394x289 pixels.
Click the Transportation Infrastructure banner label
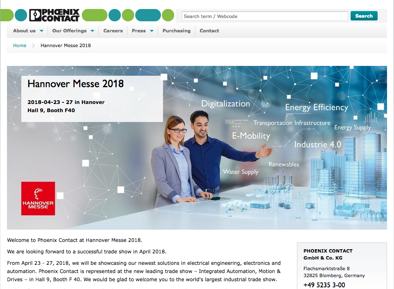click(x=292, y=123)
